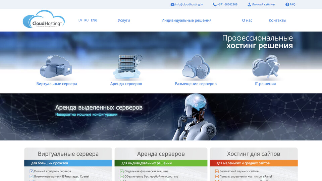Open Размещение серверов link
Screen dimensions: 322x181
pos(196,84)
